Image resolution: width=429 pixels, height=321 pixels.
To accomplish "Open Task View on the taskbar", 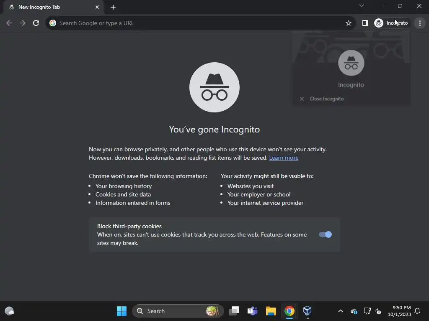I will 234,311.
